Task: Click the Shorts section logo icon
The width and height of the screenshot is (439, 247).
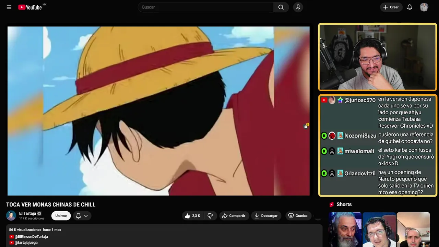Action: point(332,204)
